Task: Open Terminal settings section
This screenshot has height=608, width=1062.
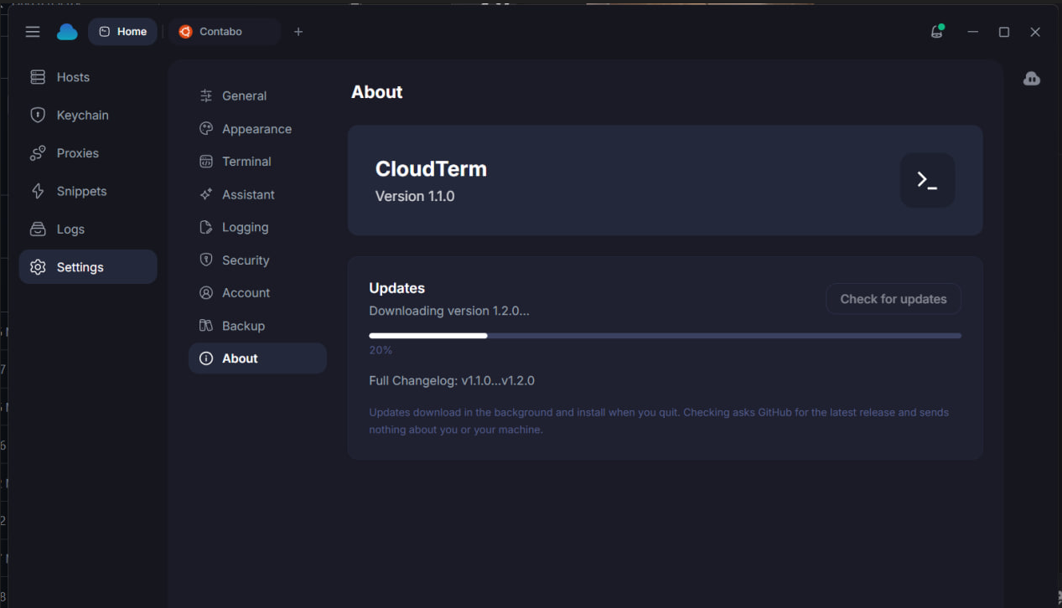Action: tap(257, 162)
